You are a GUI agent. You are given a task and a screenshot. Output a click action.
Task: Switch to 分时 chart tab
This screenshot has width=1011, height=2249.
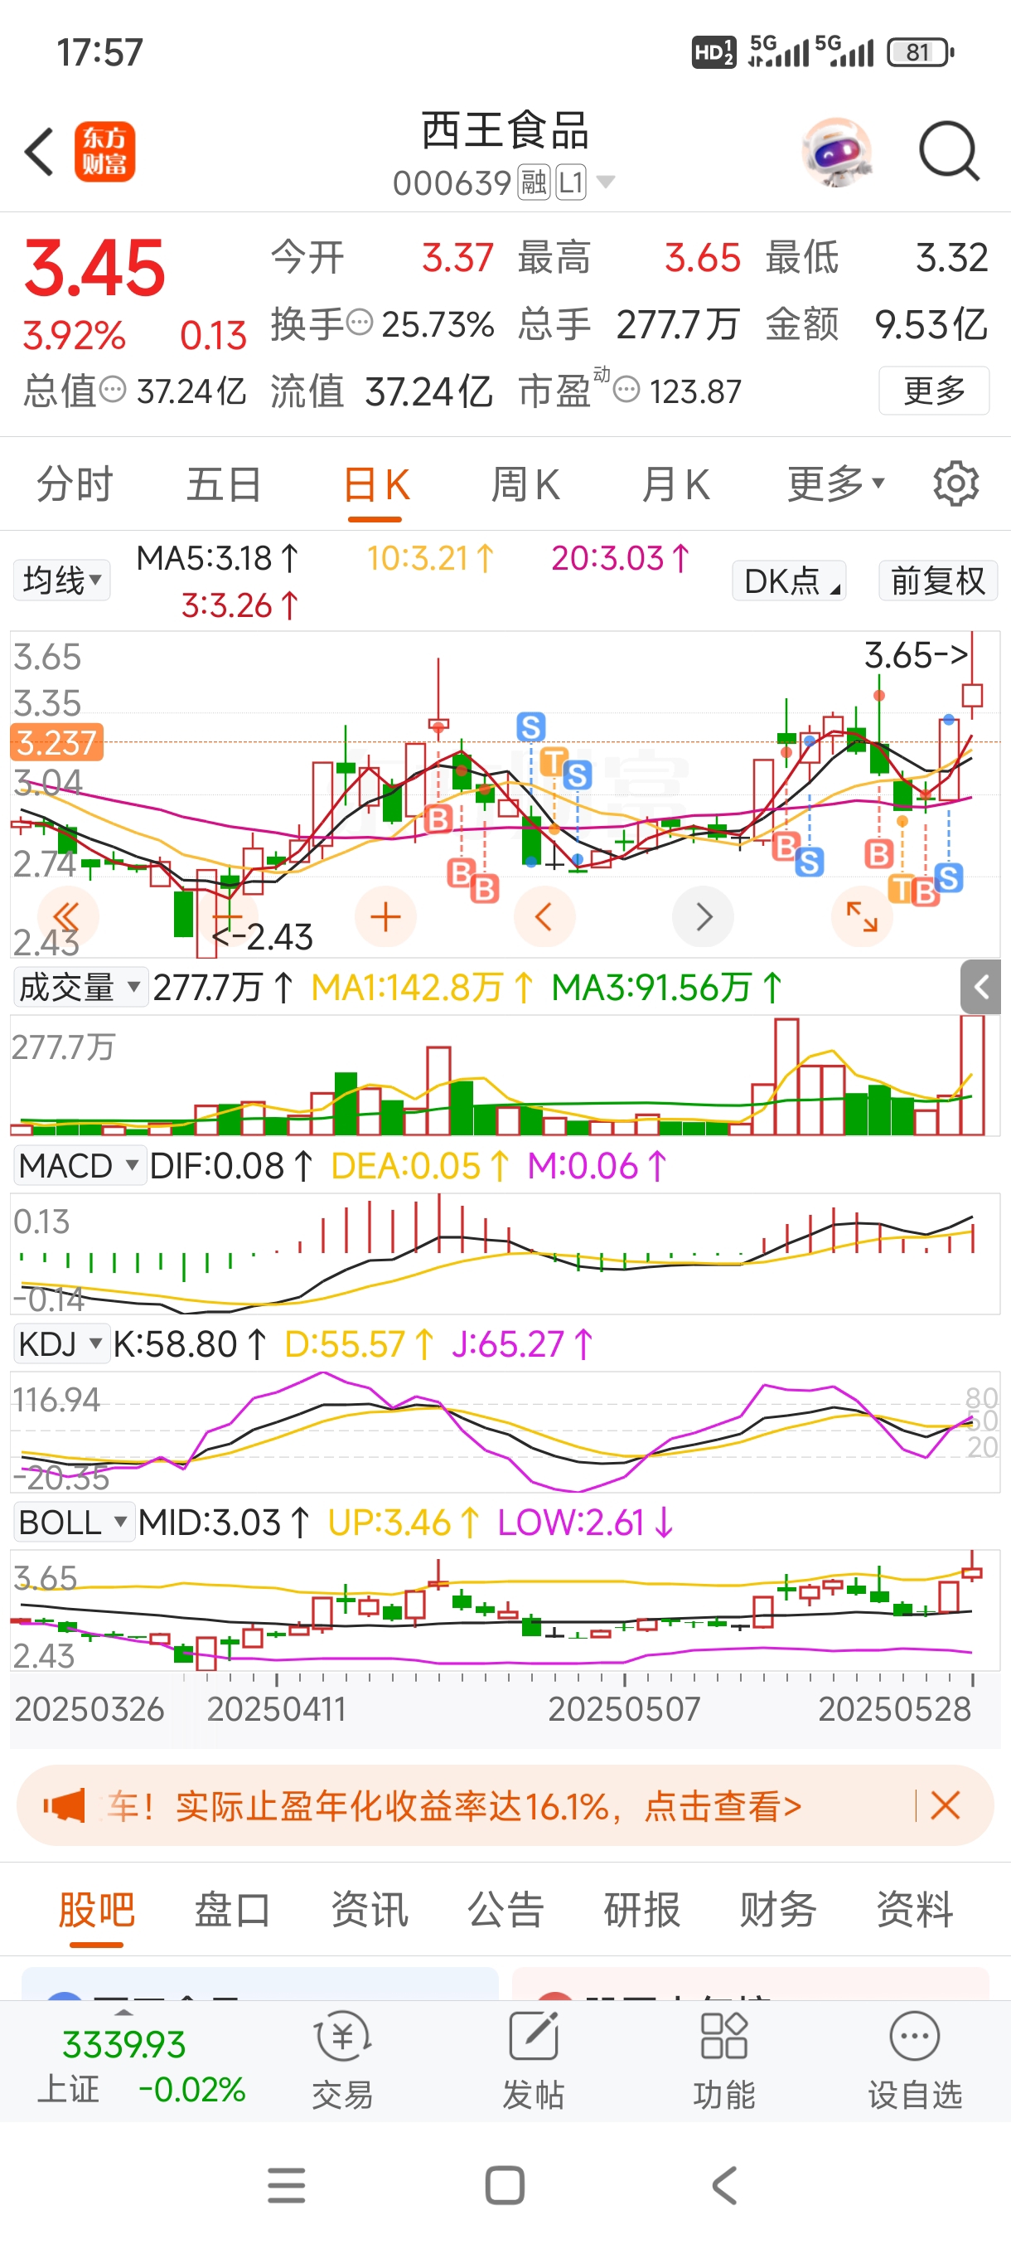[x=74, y=483]
